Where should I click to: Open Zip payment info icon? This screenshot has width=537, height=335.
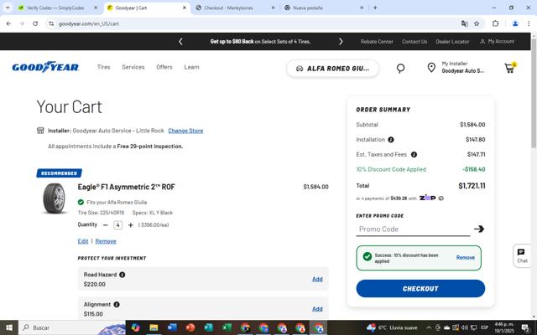441,198
